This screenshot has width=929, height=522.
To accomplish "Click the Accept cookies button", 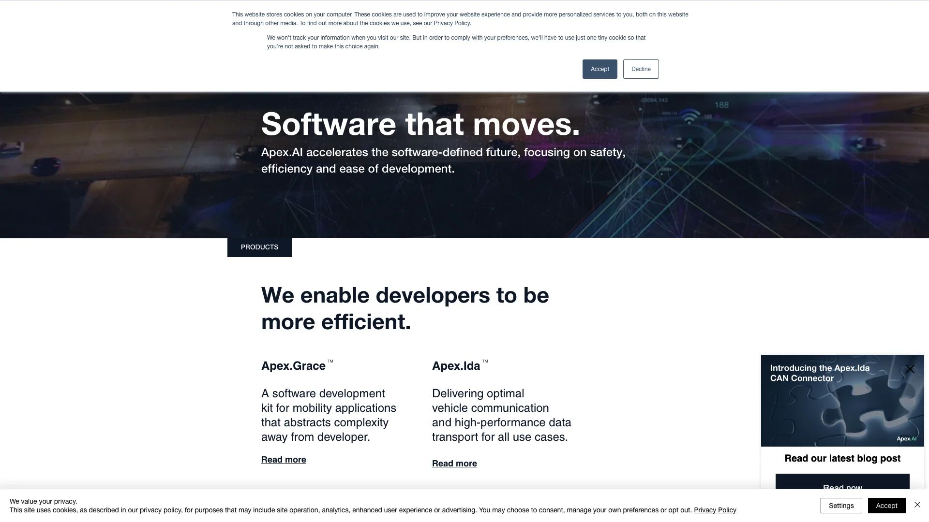I will pyautogui.click(x=600, y=69).
